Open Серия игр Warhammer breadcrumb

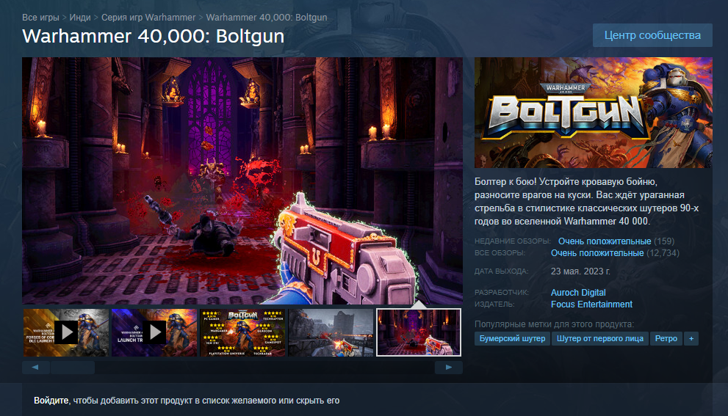point(148,18)
